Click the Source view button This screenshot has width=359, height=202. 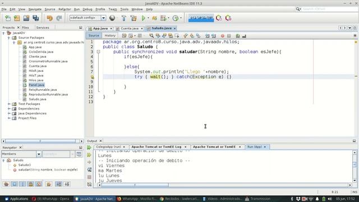coord(94,35)
